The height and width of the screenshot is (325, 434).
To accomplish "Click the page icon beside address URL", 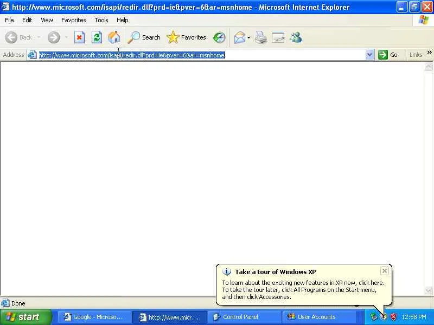I will (x=33, y=55).
